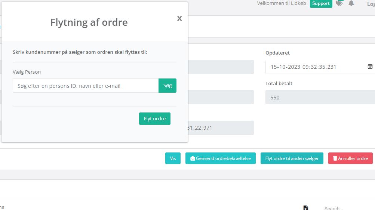The image size is (375, 210).
Task: Click the Flytning af ordre title
Action: (x=89, y=22)
